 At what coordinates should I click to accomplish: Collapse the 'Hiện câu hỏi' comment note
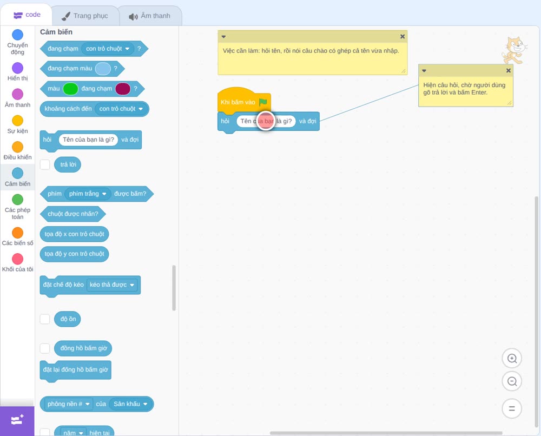[424, 71]
